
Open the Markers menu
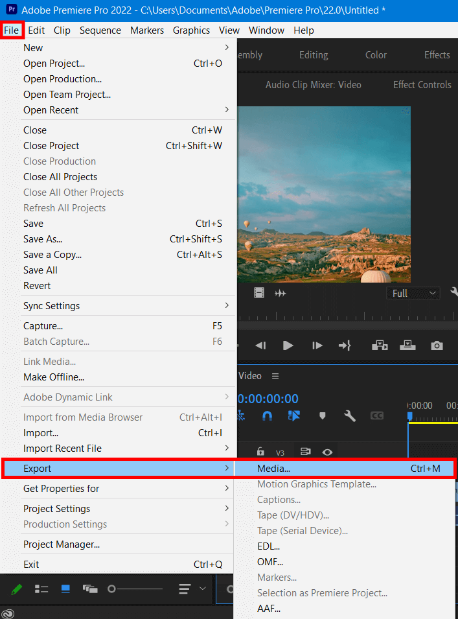[147, 30]
